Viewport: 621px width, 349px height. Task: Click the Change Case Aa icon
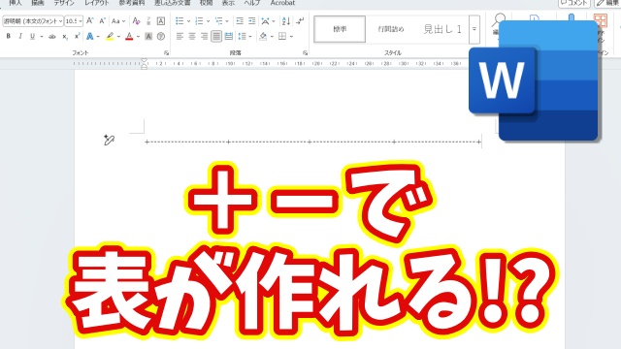115,21
